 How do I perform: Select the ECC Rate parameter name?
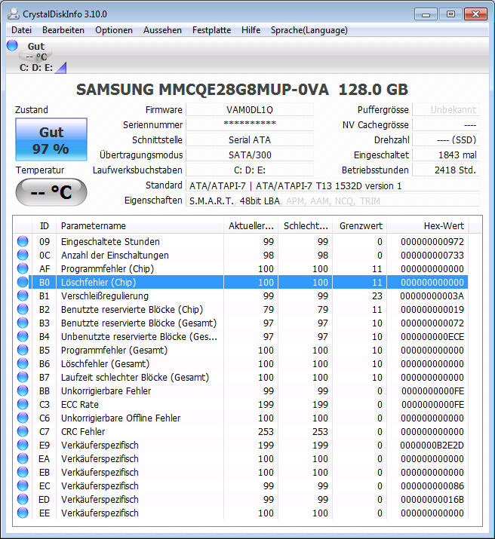(x=80, y=405)
